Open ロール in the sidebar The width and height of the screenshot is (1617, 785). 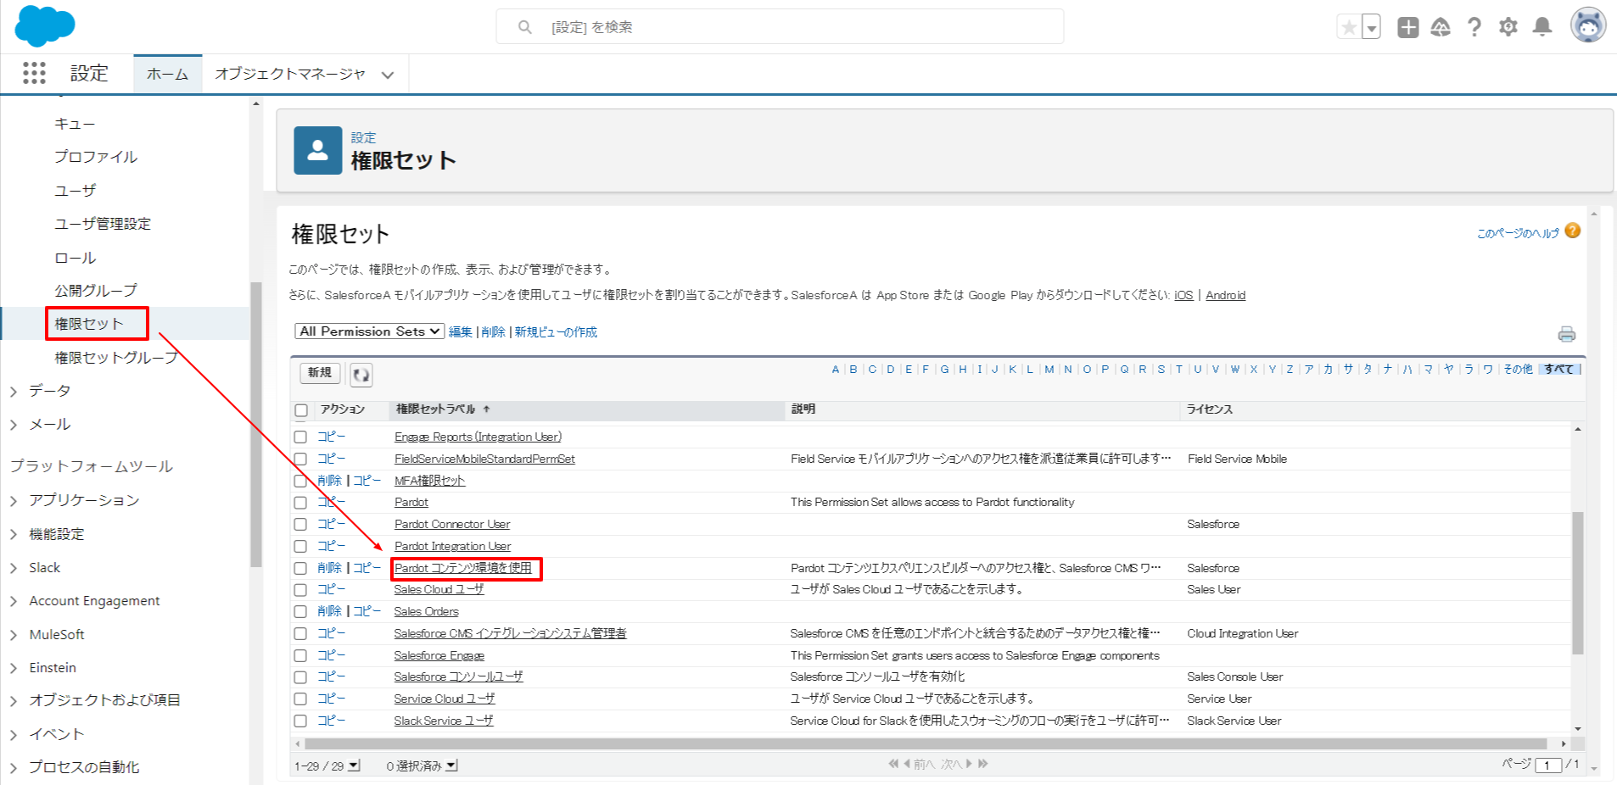pyautogui.click(x=76, y=258)
